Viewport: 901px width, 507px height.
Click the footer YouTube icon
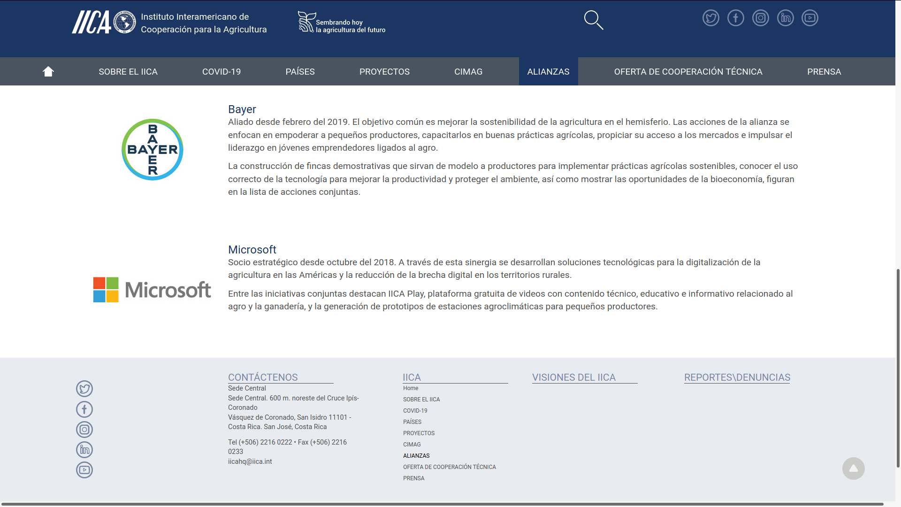click(x=84, y=470)
